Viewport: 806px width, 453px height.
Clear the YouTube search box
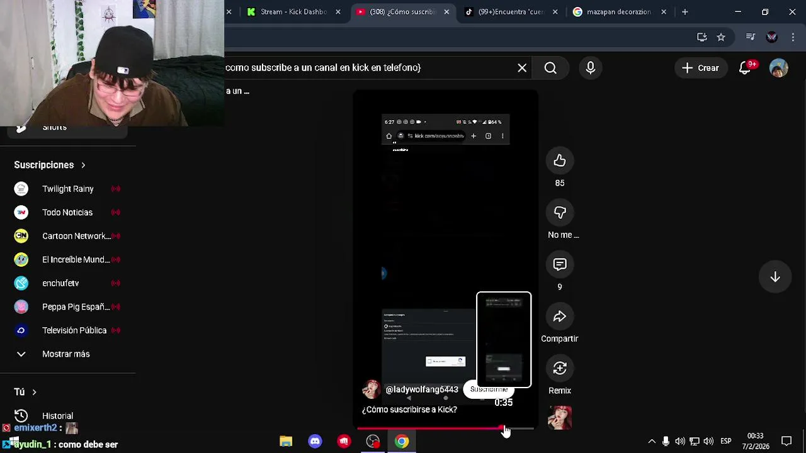pyautogui.click(x=522, y=68)
